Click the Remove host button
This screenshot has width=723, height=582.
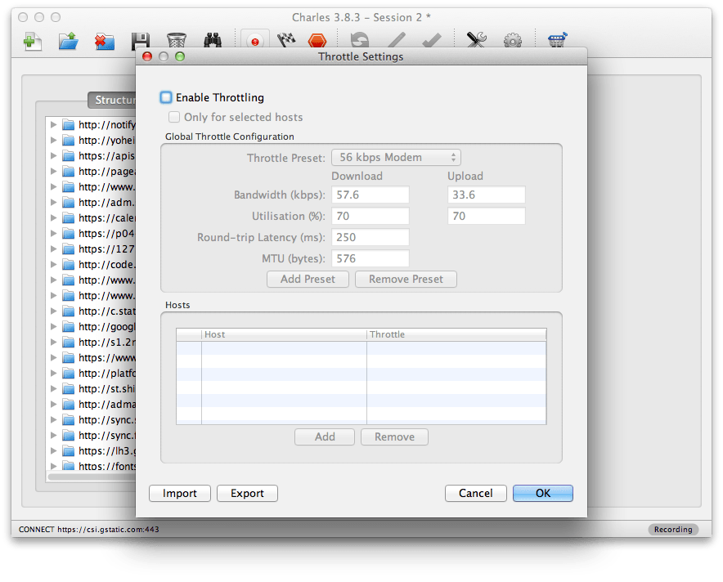[x=394, y=437]
